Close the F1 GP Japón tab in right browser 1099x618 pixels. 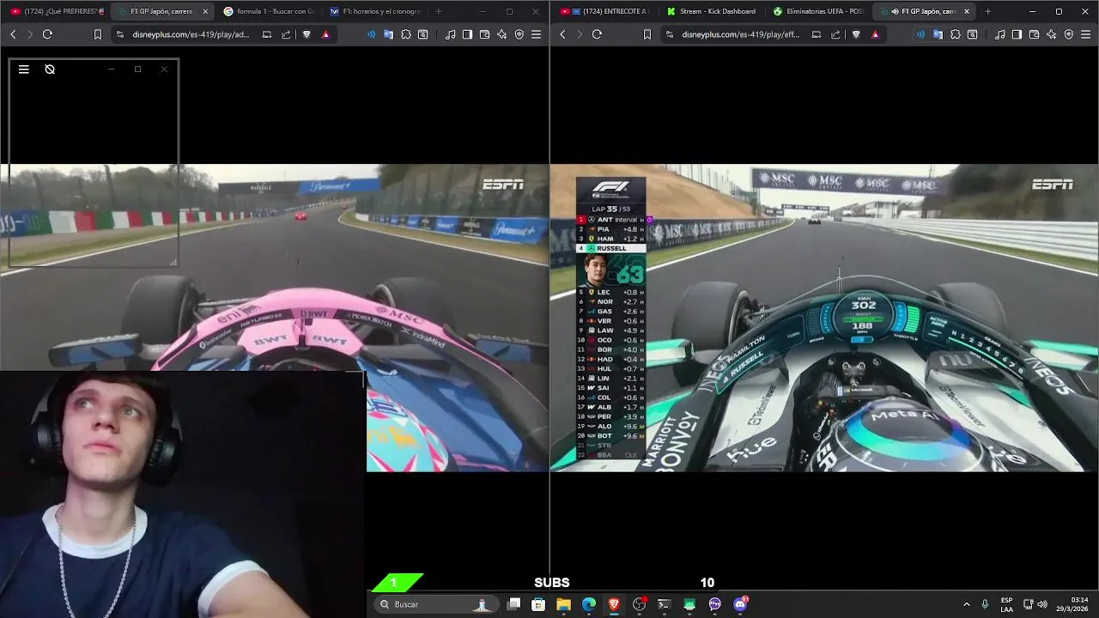click(967, 11)
